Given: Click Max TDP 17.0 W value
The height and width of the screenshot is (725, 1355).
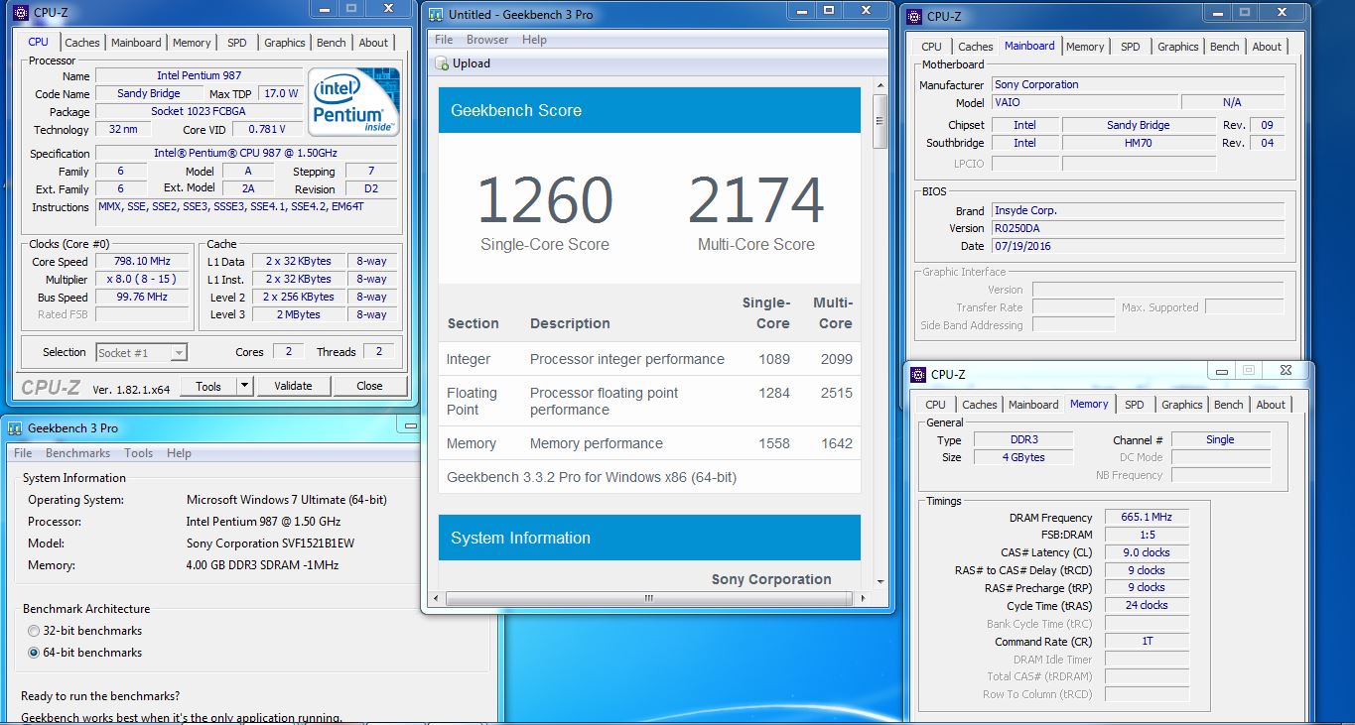Looking at the screenshot, I should pos(281,93).
